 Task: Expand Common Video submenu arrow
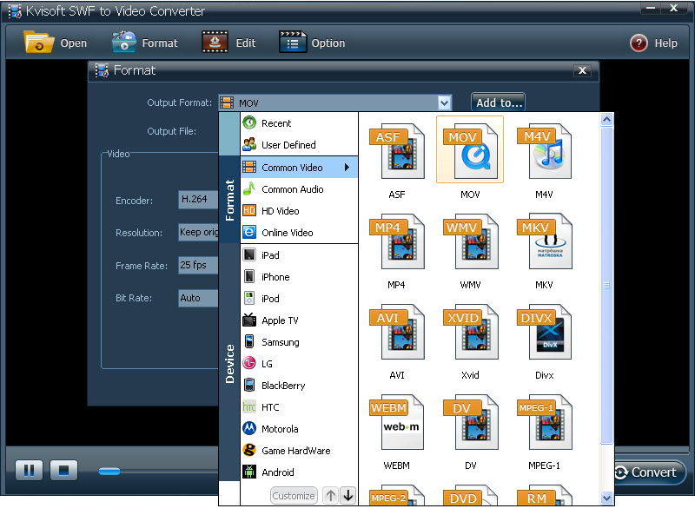click(x=347, y=167)
